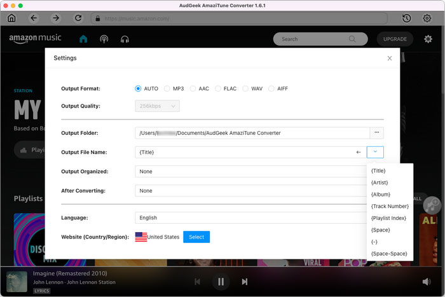The height and width of the screenshot is (297, 445).
Task: Choose {Track Number} tag from list
Action: click(390, 207)
